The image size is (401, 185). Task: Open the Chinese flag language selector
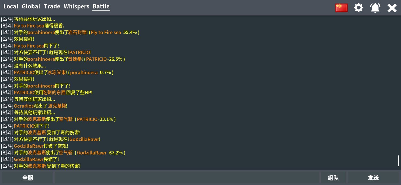pos(341,8)
